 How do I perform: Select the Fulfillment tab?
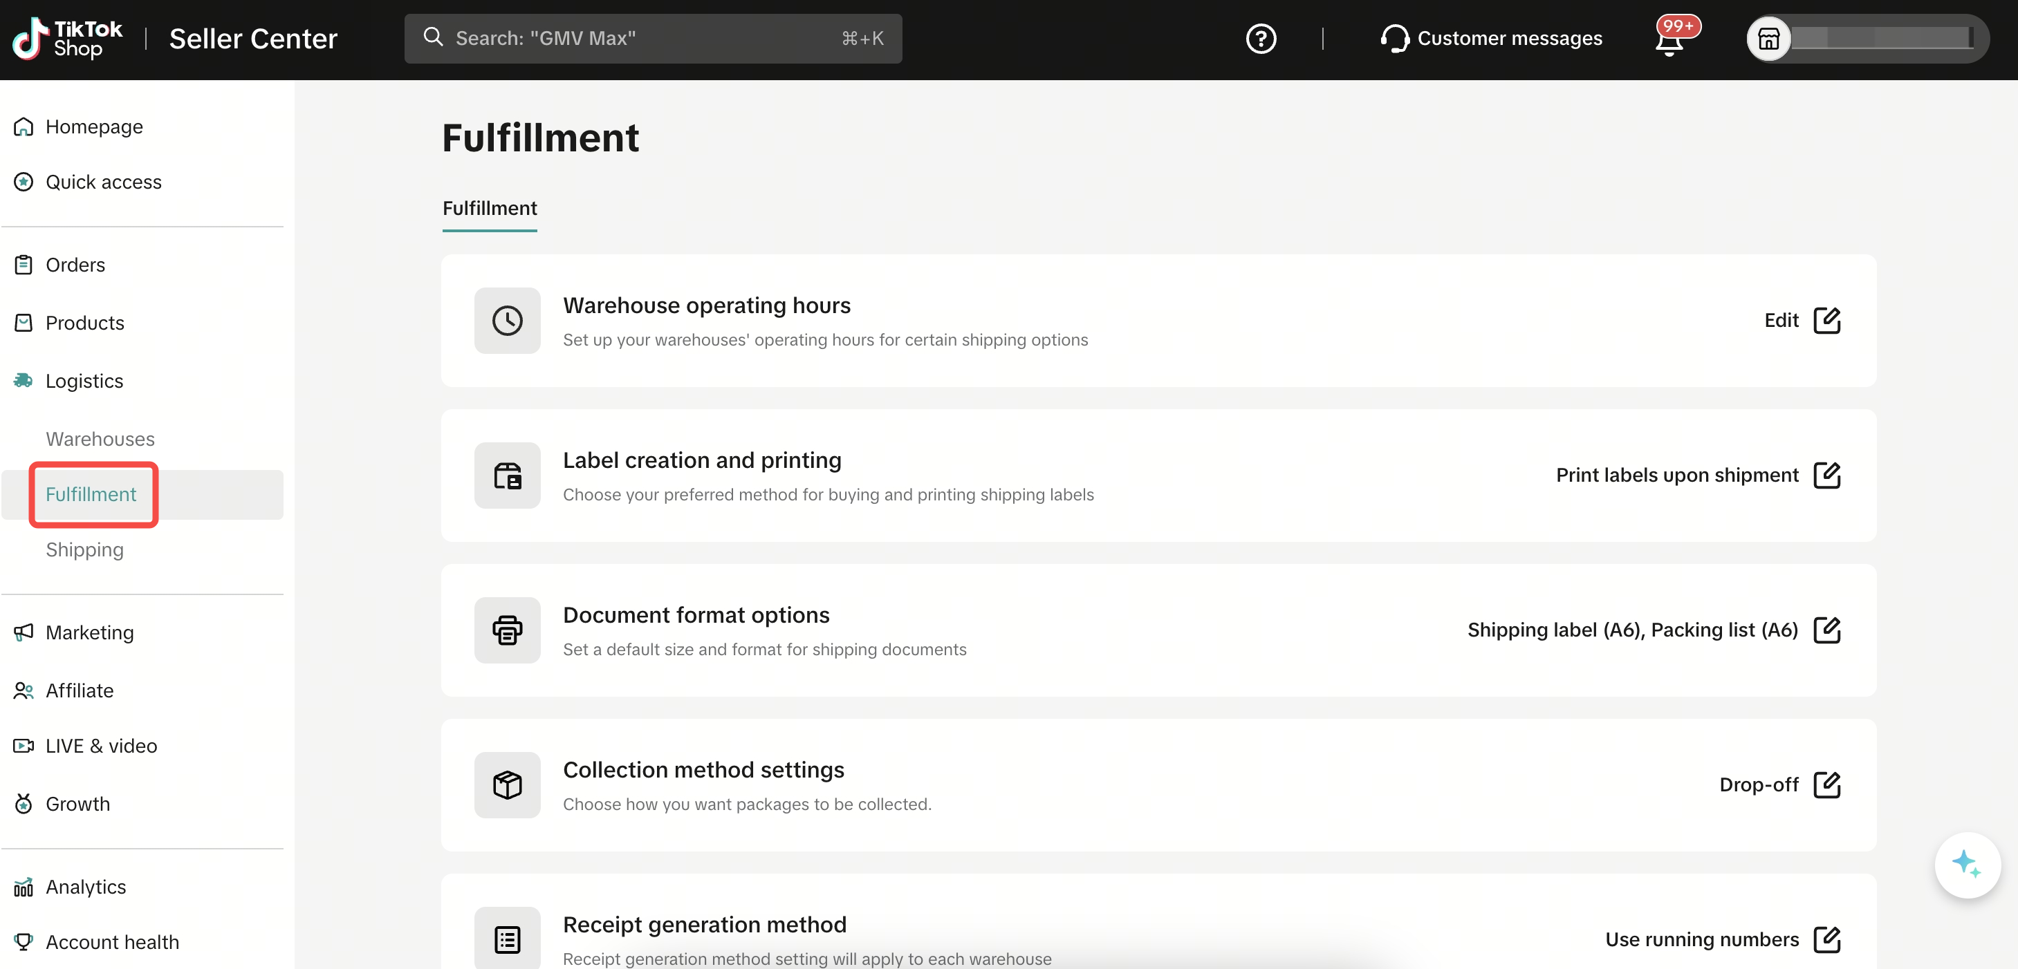pyautogui.click(x=490, y=208)
